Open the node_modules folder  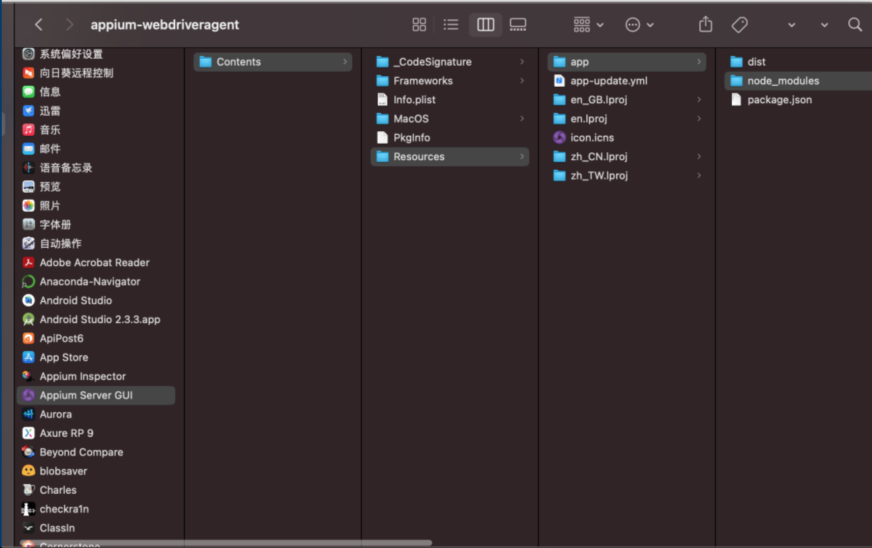click(798, 81)
